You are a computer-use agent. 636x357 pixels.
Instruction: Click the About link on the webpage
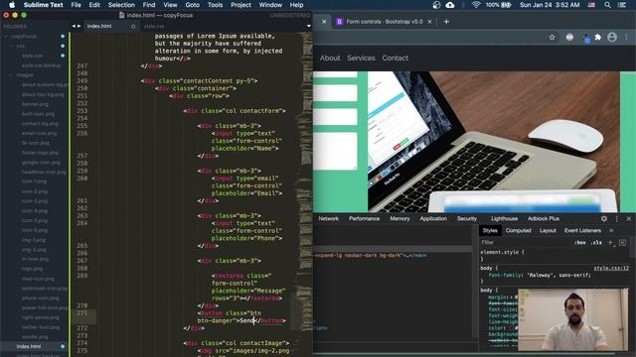[330, 58]
